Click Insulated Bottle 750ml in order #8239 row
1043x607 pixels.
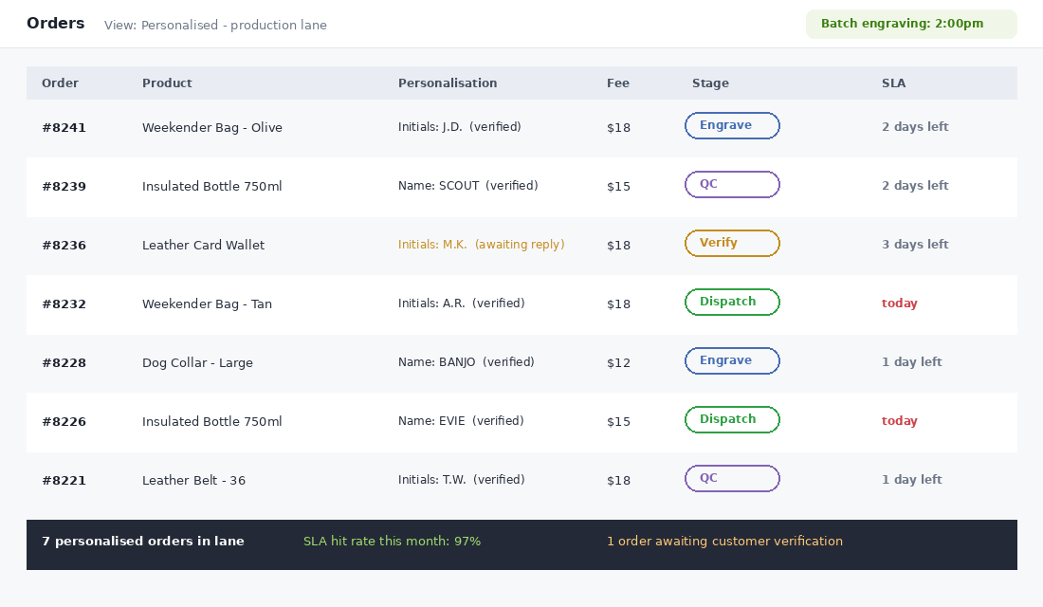pyautogui.click(x=212, y=186)
